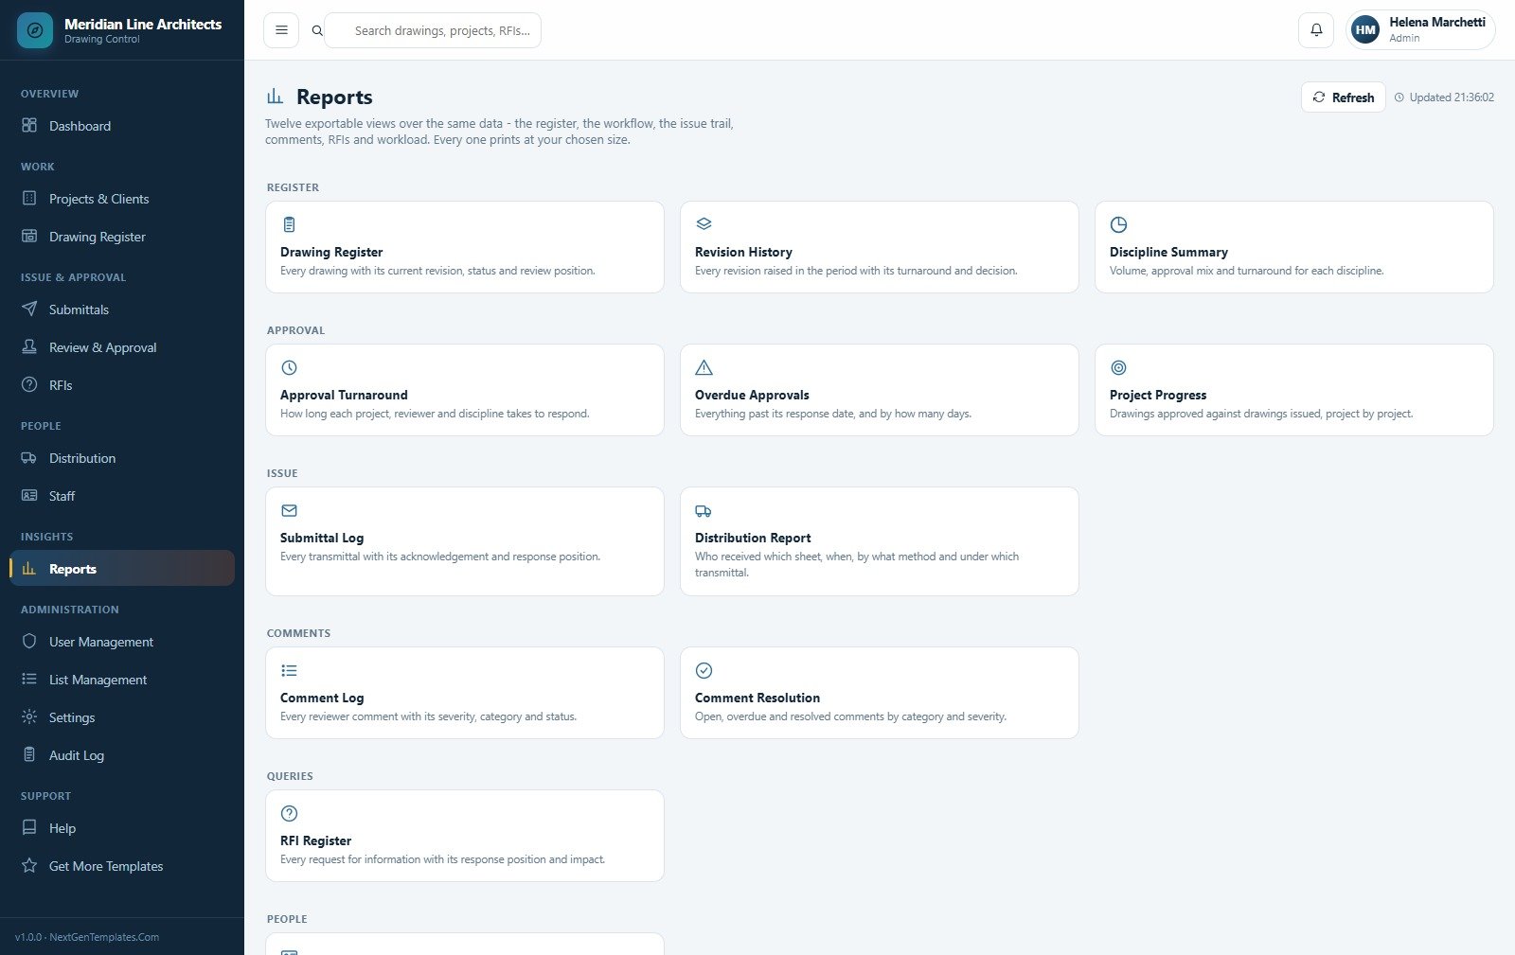Click the Get More Templates star icon
This screenshot has width=1515, height=955.
click(x=29, y=865)
